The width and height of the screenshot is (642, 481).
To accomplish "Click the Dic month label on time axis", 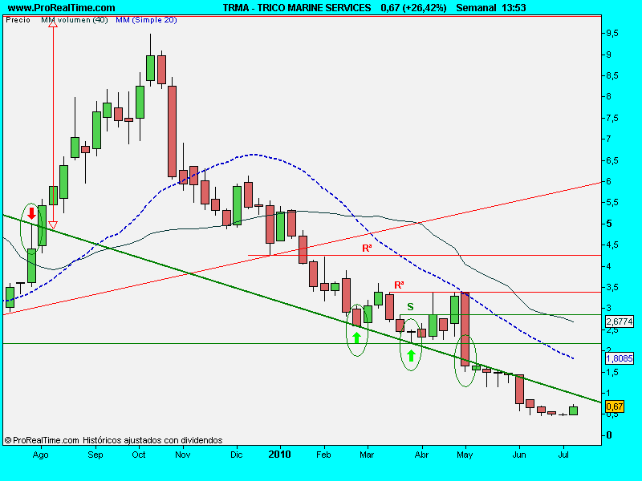I will click(236, 455).
